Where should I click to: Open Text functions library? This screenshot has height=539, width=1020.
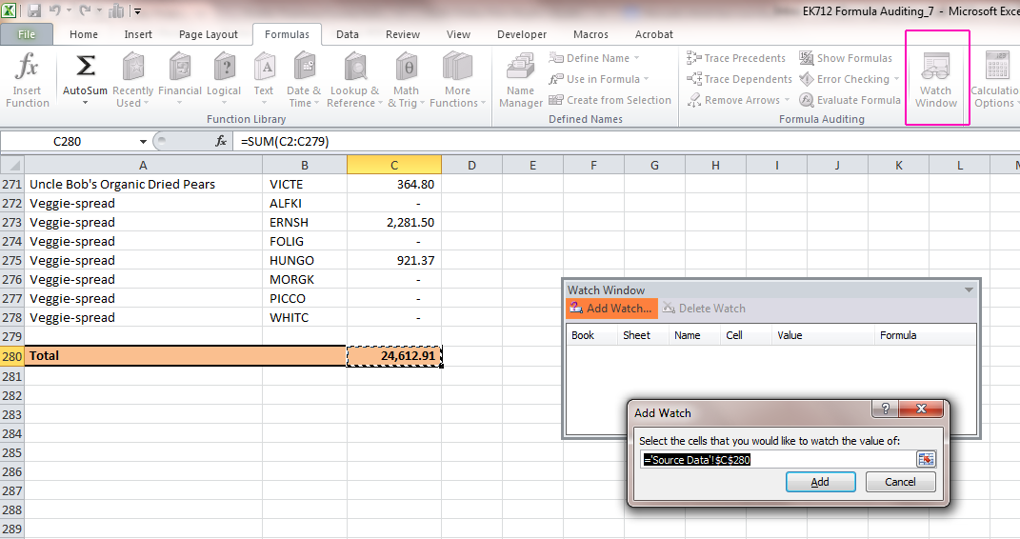(x=264, y=80)
